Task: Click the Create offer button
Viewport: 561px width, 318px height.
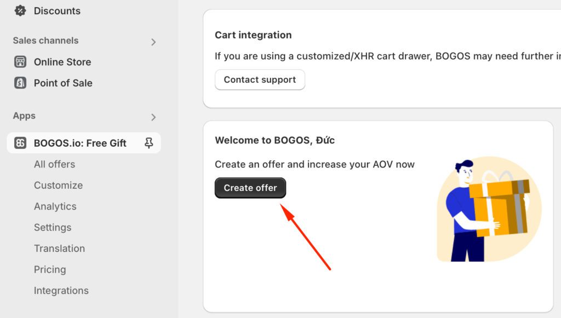Action: [250, 188]
